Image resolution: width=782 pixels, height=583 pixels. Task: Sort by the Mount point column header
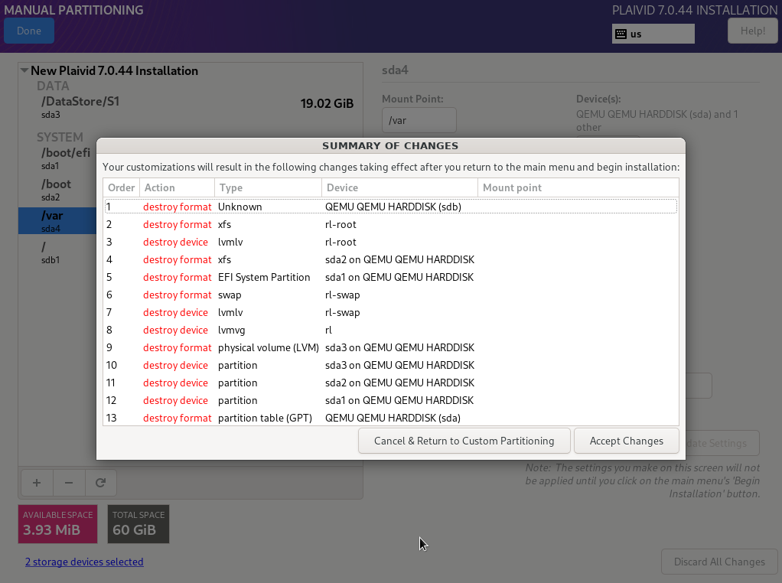coord(578,187)
